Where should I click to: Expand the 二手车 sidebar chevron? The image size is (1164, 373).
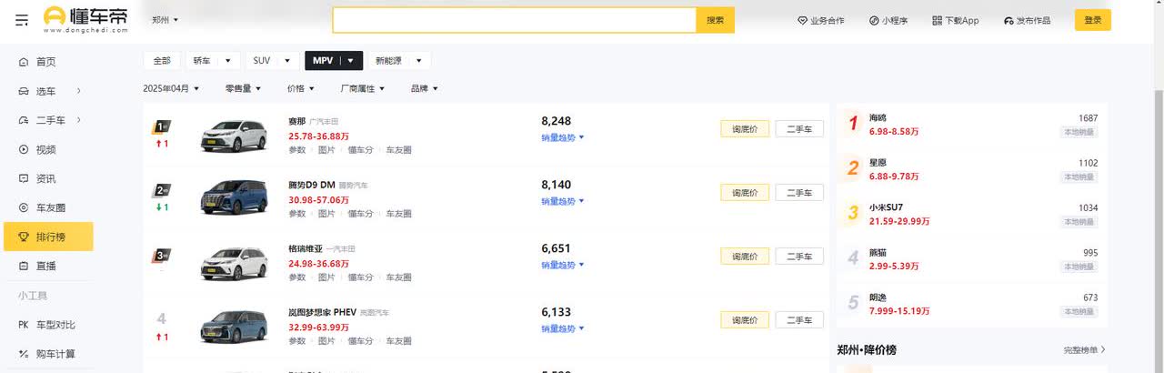point(79,120)
